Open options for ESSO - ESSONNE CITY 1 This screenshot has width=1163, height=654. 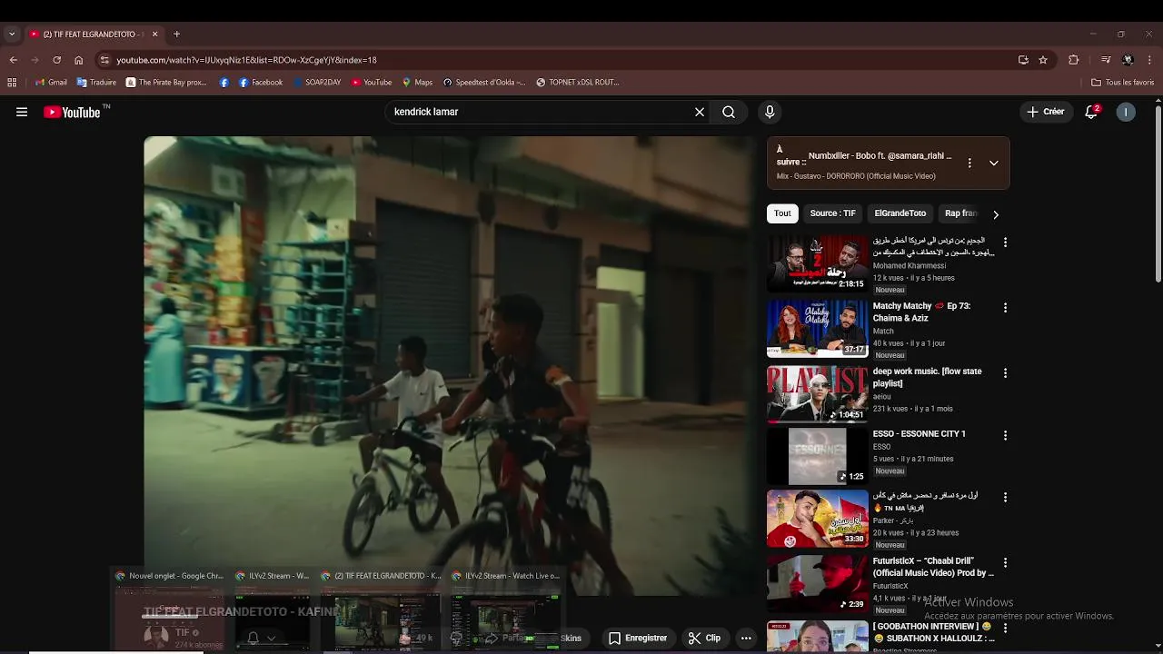[x=1005, y=436]
